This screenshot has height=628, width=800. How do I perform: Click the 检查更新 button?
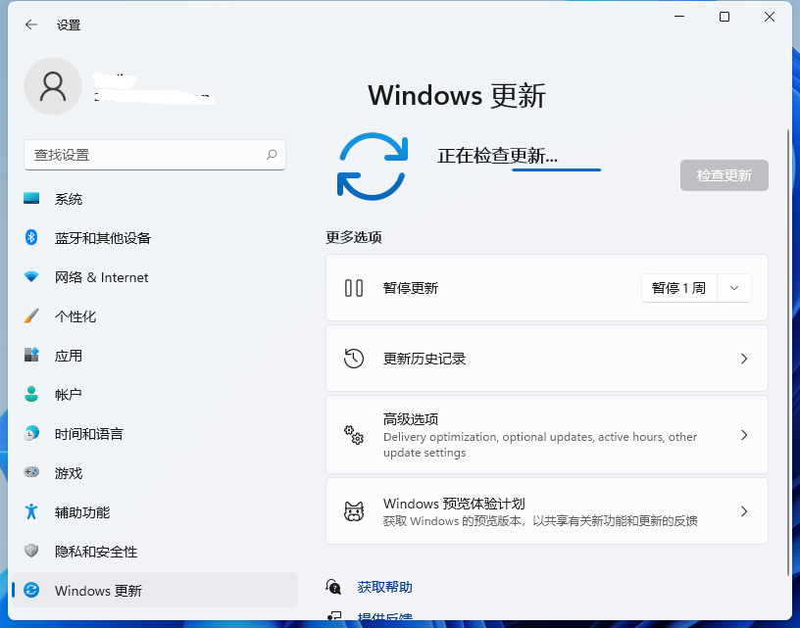(724, 175)
